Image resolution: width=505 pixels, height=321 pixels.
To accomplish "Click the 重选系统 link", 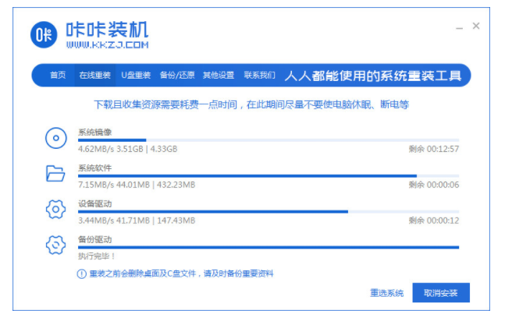I will pyautogui.click(x=386, y=294).
